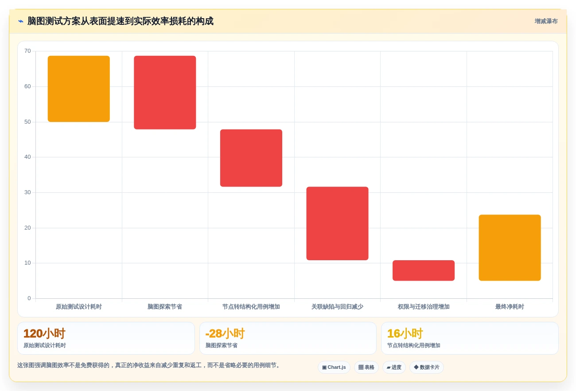The width and height of the screenshot is (576, 391).
Task: Click y-axis tick value 70
Action: (x=27, y=51)
